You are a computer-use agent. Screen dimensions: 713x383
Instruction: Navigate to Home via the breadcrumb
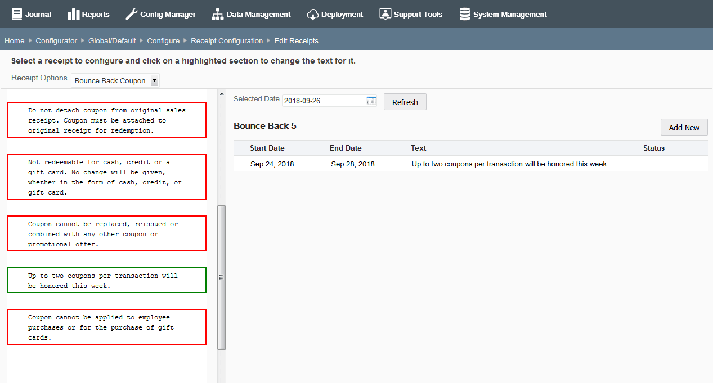point(14,40)
